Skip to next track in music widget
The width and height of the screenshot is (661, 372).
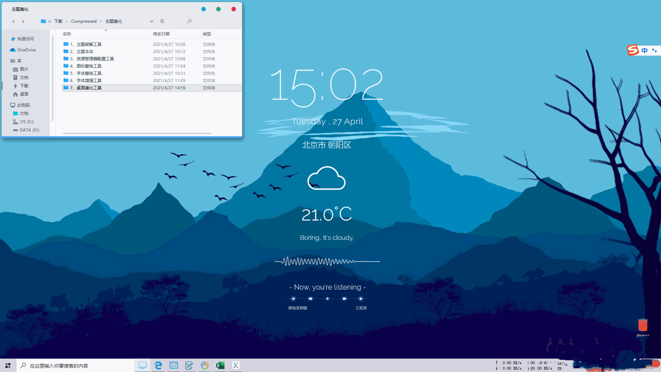[344, 298]
